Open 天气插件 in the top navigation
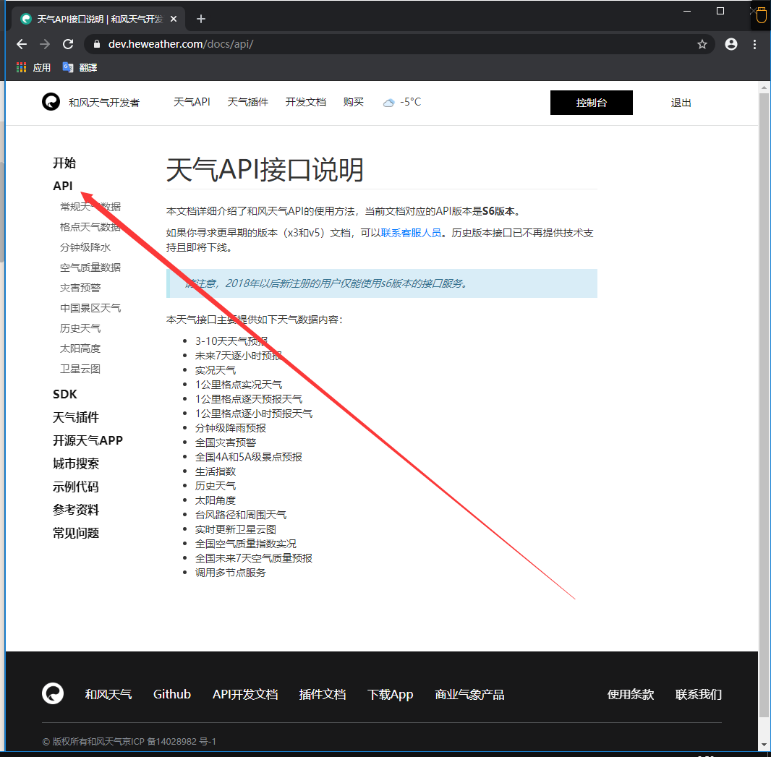This screenshot has width=771, height=757. coord(248,102)
